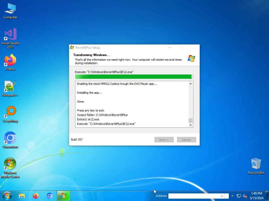Select the Everything search shortcut
The image size is (269, 201).
pos(10,114)
